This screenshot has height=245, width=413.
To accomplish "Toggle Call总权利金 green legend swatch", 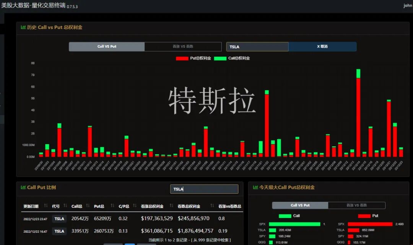I will (x=220, y=58).
